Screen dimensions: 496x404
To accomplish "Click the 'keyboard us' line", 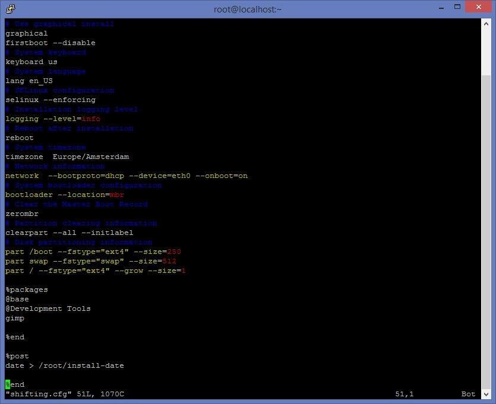I will [x=31, y=62].
